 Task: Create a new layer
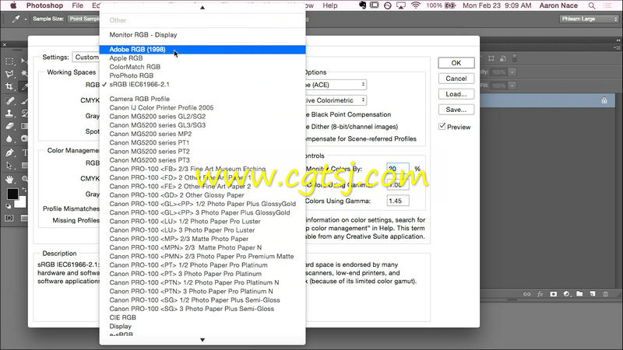coord(593,294)
